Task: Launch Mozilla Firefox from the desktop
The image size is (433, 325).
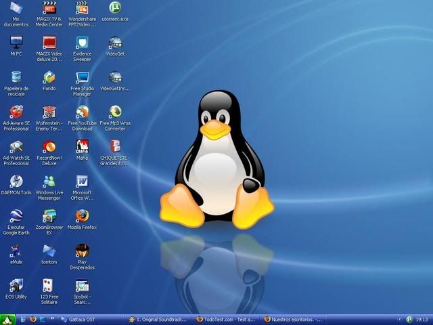Action: pos(82,216)
